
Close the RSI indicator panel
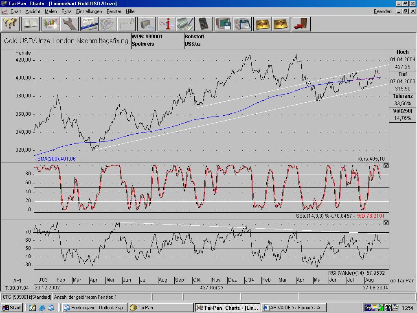click(x=386, y=223)
